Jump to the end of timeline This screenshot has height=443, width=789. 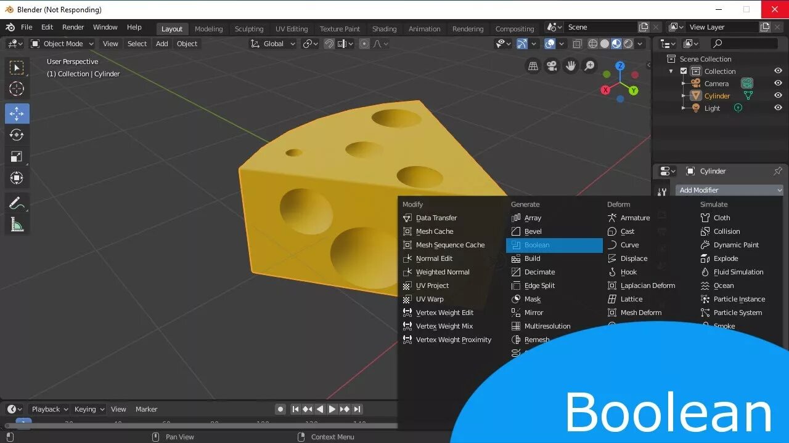tap(357, 409)
